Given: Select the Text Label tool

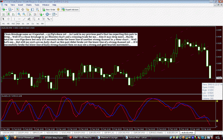Looking at the screenshot, I should click(x=44, y=19).
